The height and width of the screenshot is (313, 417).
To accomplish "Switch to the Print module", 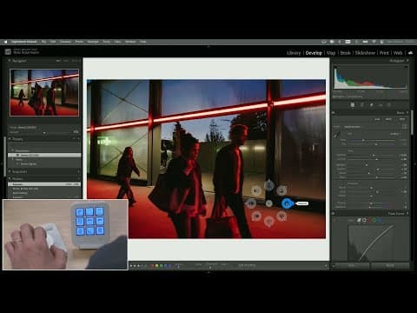I will click(384, 53).
